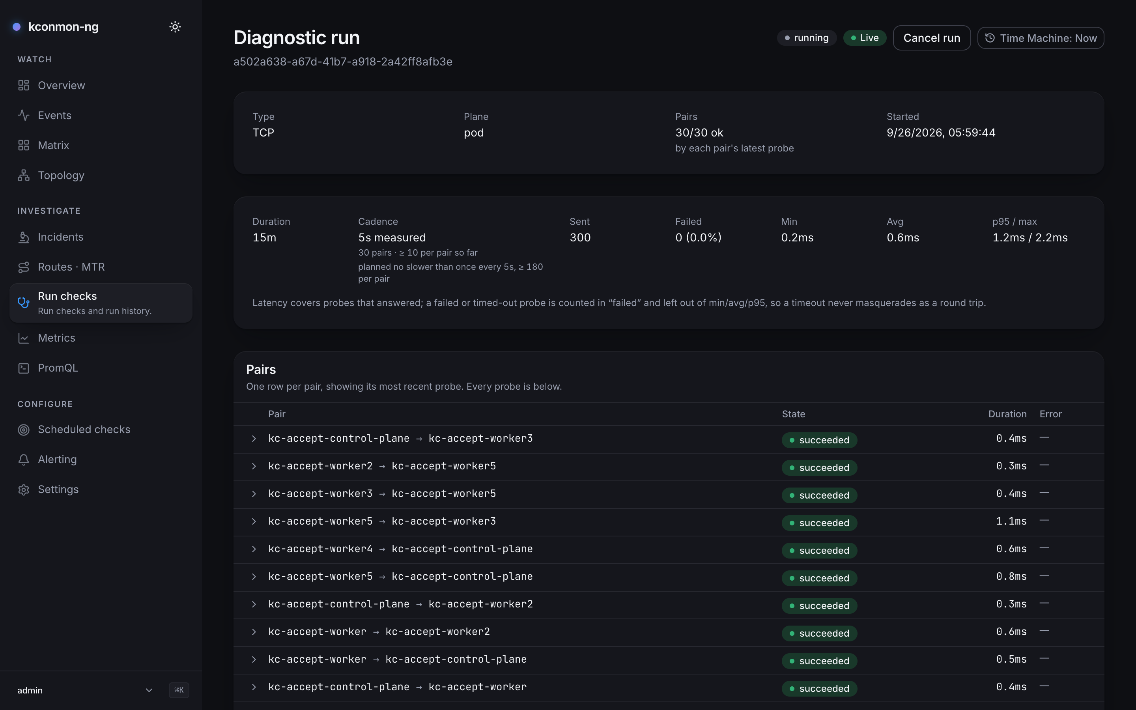Screen dimensions: 1136x710
Task: Click the Scheduled checks target icon
Action: pos(24,430)
